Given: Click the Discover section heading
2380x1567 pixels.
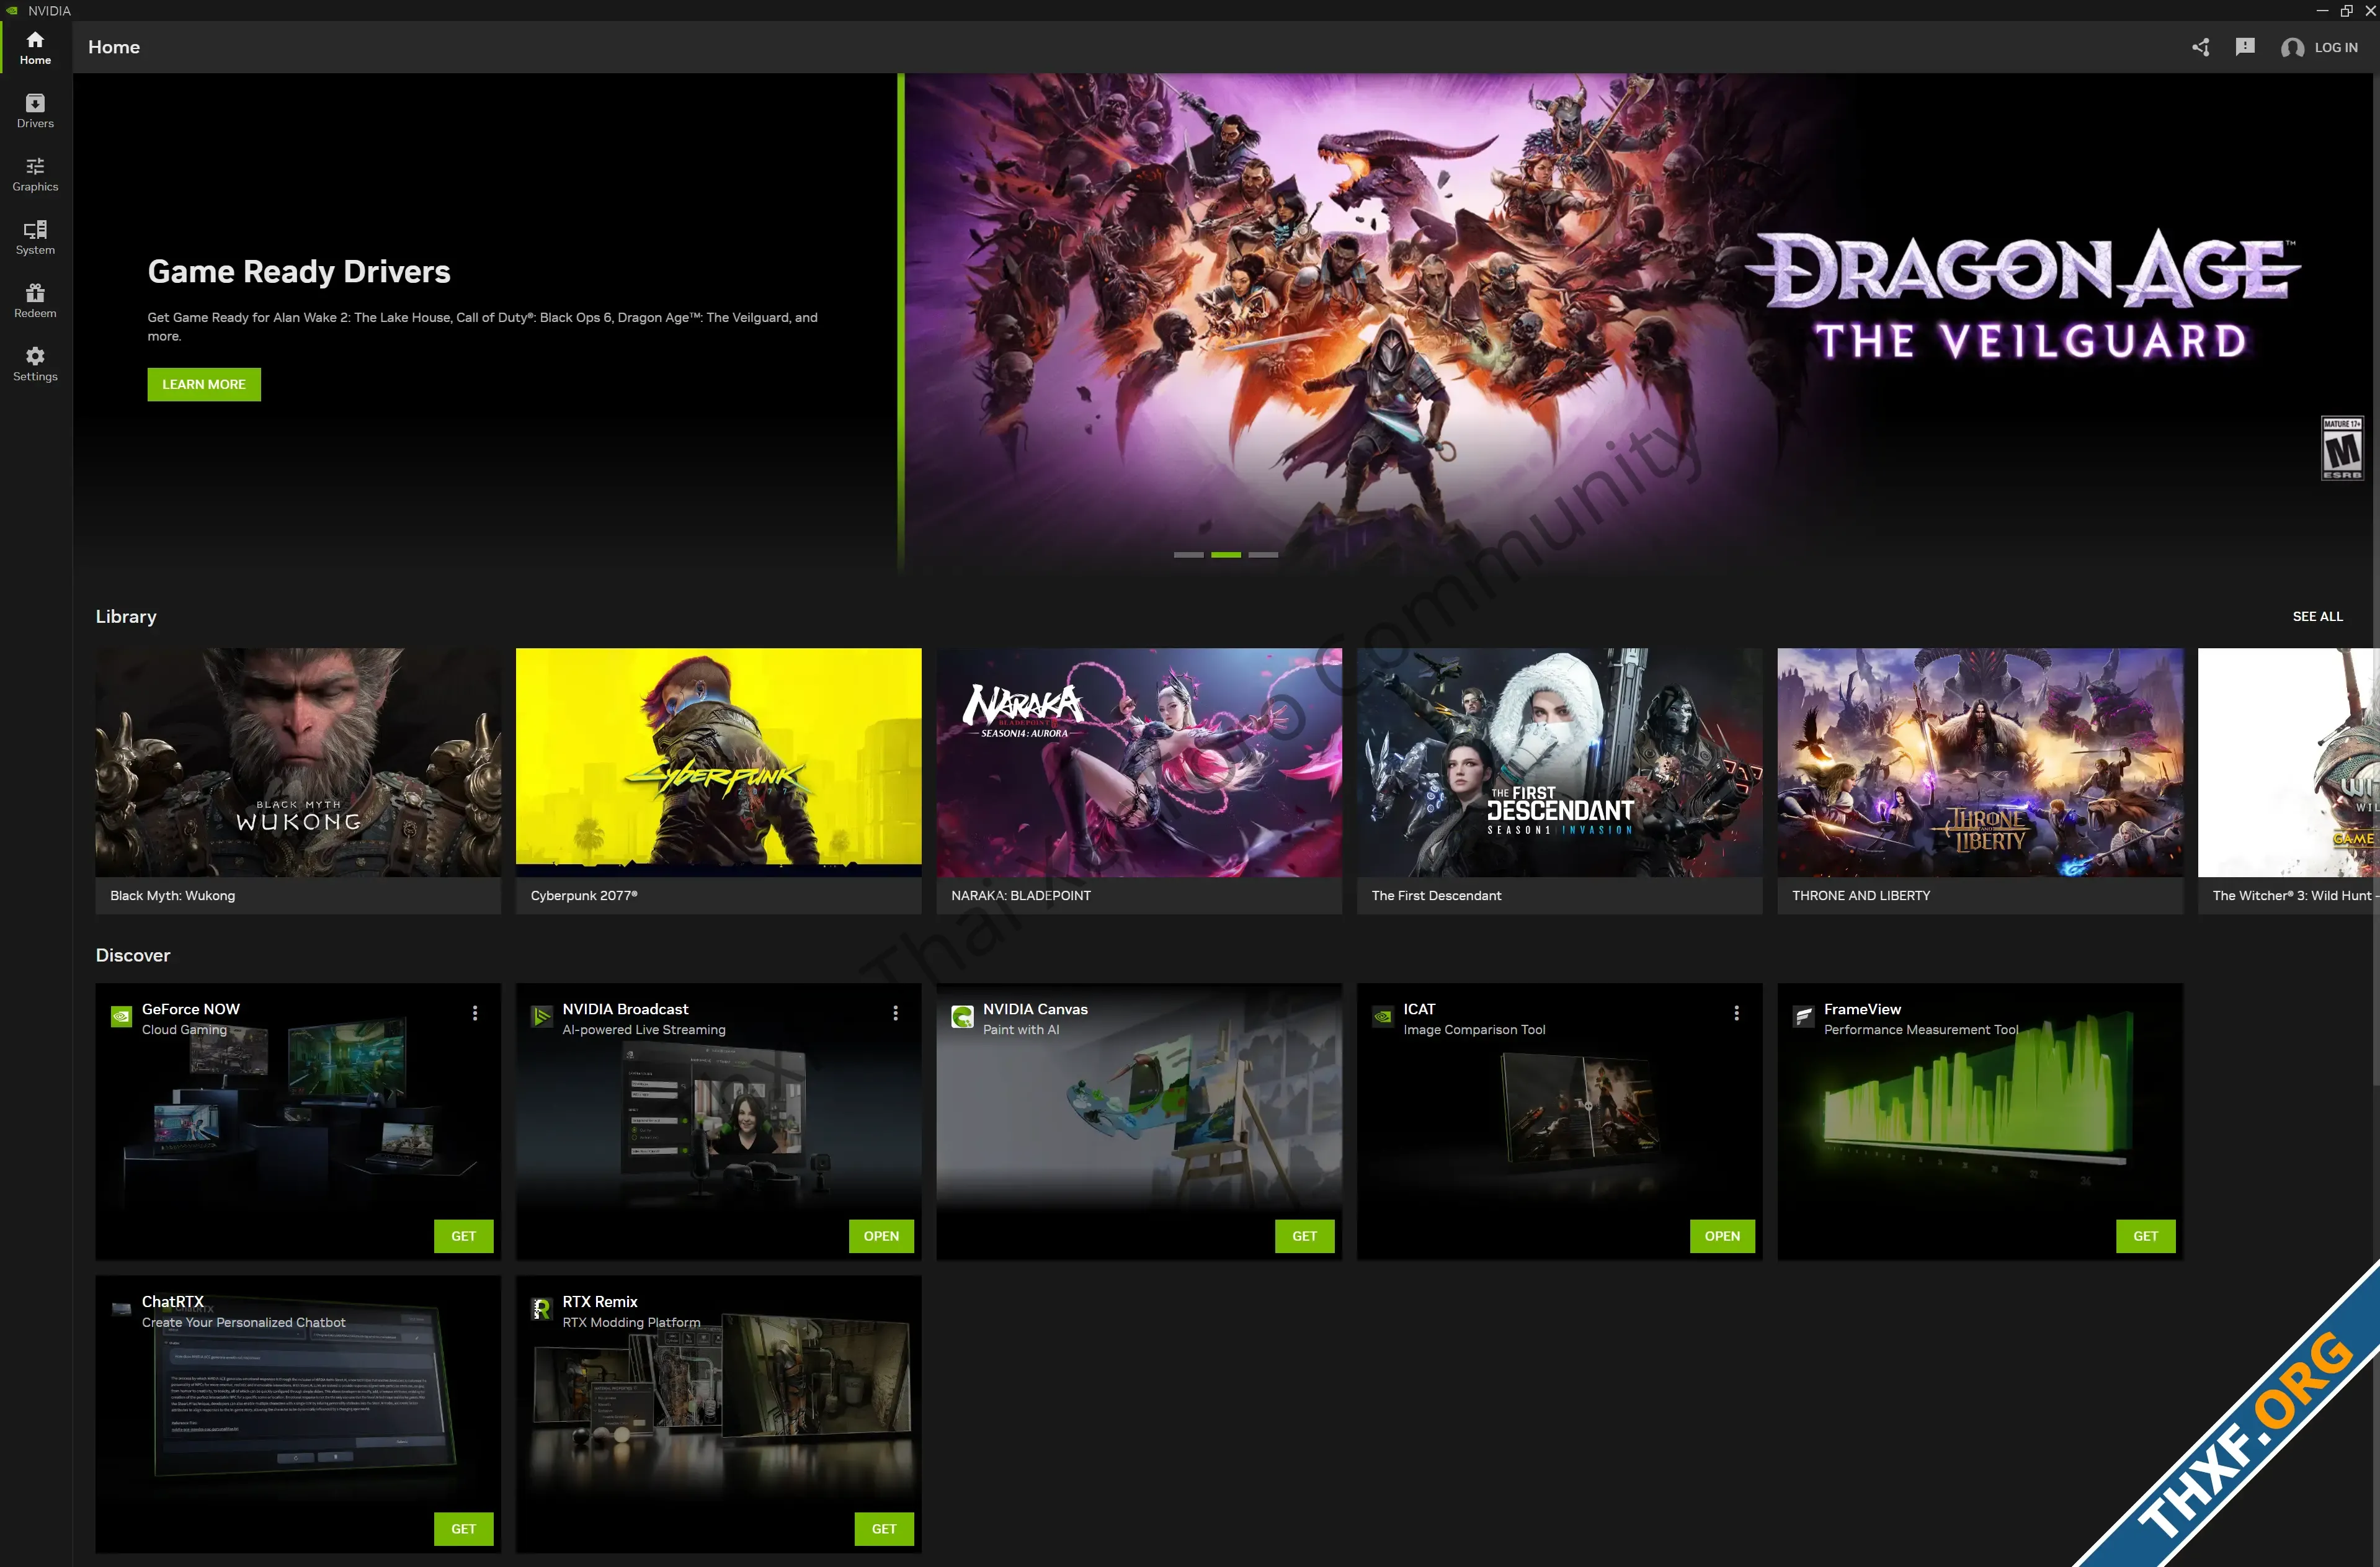Looking at the screenshot, I should tap(133, 955).
